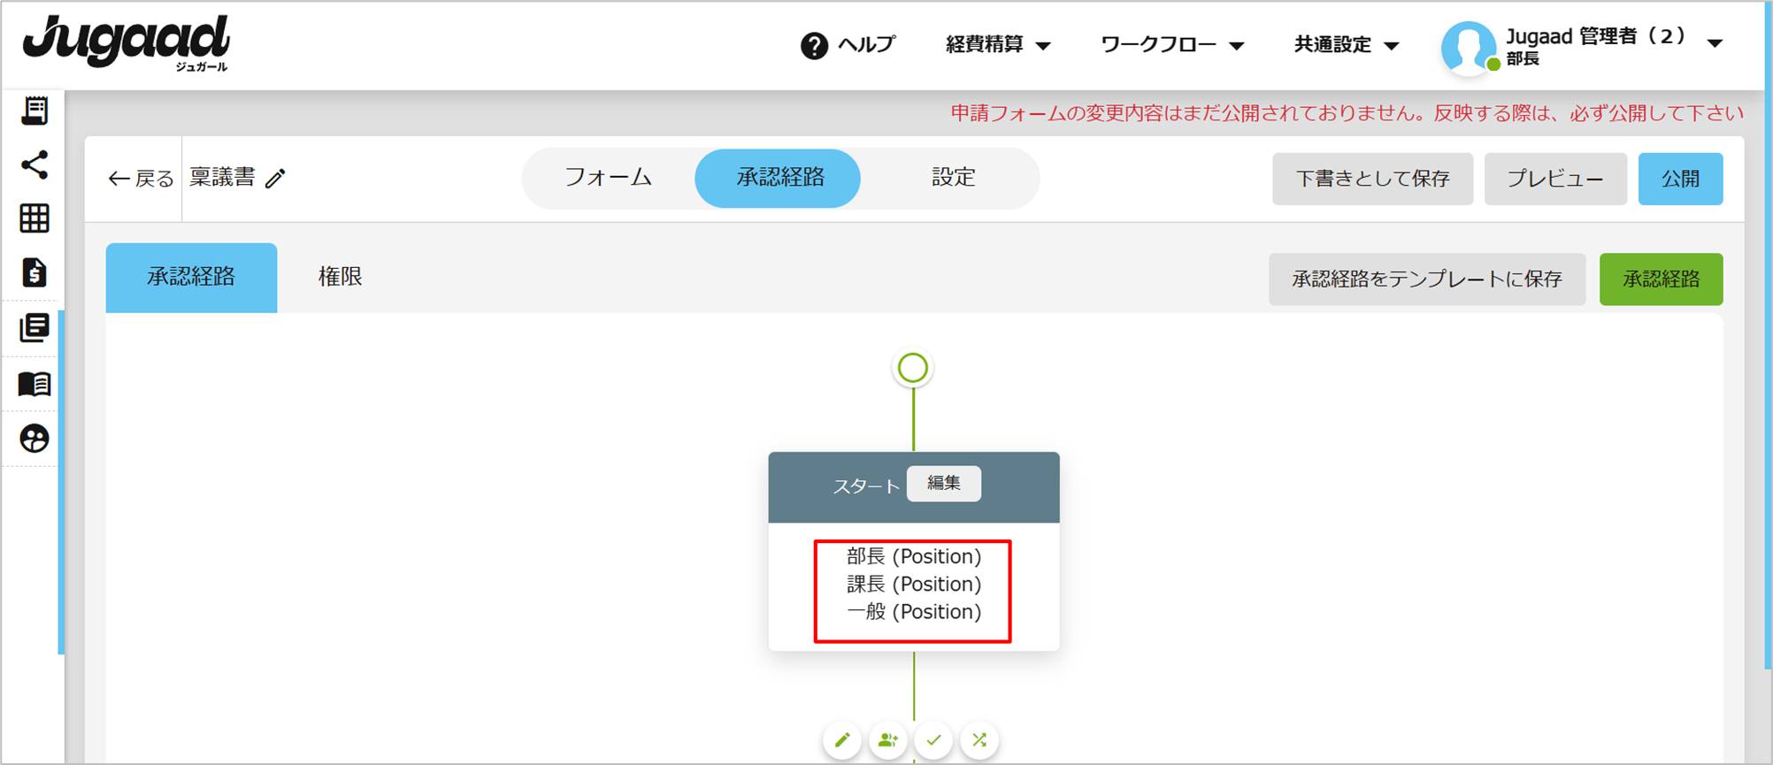The image size is (1773, 765).
Task: Click the Jugaad logo
Action: [126, 42]
